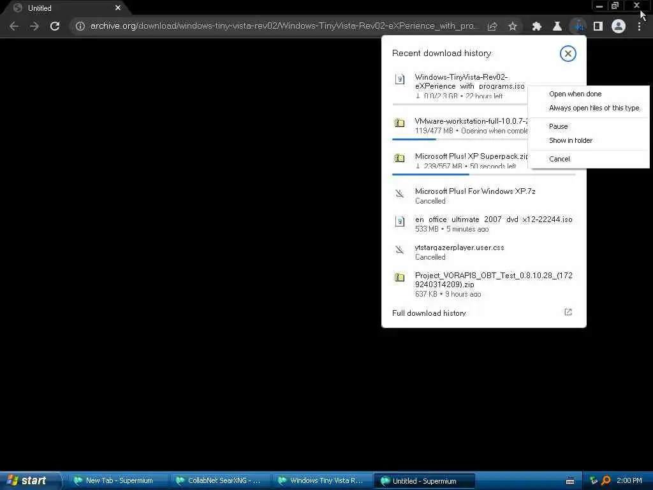Restore down the Supermium browser window
The height and width of the screenshot is (490, 653).
coord(615,6)
